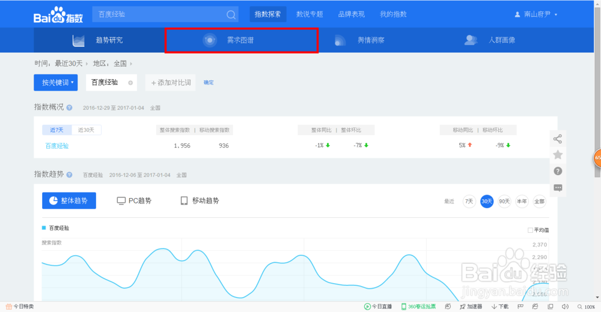Click the 100% zoom level control

pyautogui.click(x=586, y=307)
